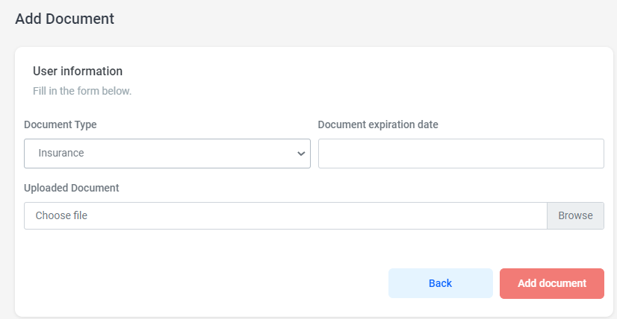Click the Choose file input area
This screenshot has height=319, width=617.
point(285,215)
